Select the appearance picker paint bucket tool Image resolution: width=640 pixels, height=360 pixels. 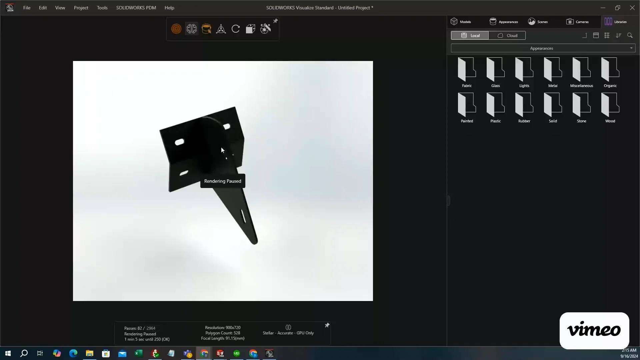[206, 29]
